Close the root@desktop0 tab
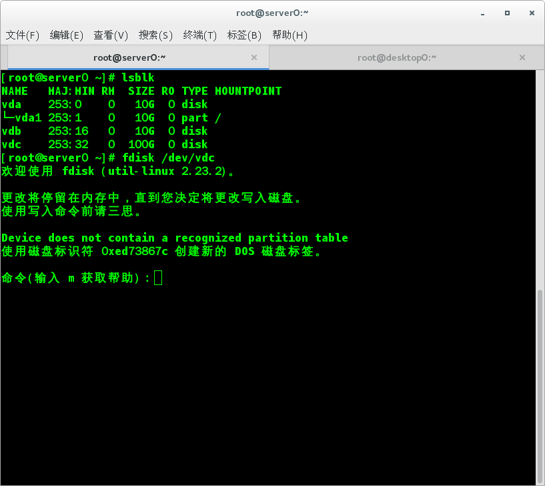The image size is (545, 486). [522, 57]
